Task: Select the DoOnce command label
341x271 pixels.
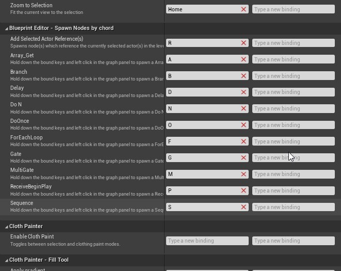Action: point(20,121)
